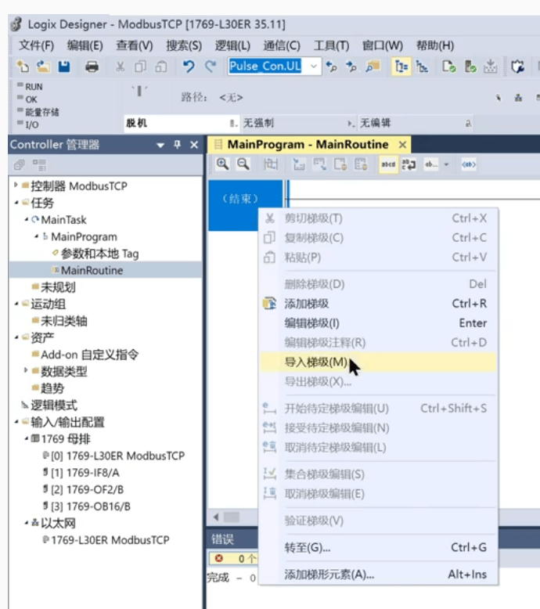Open the 文件(F) menu

[x=36, y=46]
